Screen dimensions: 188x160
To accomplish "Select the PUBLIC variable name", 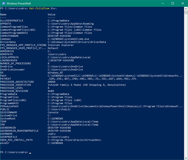I will (5, 110).
